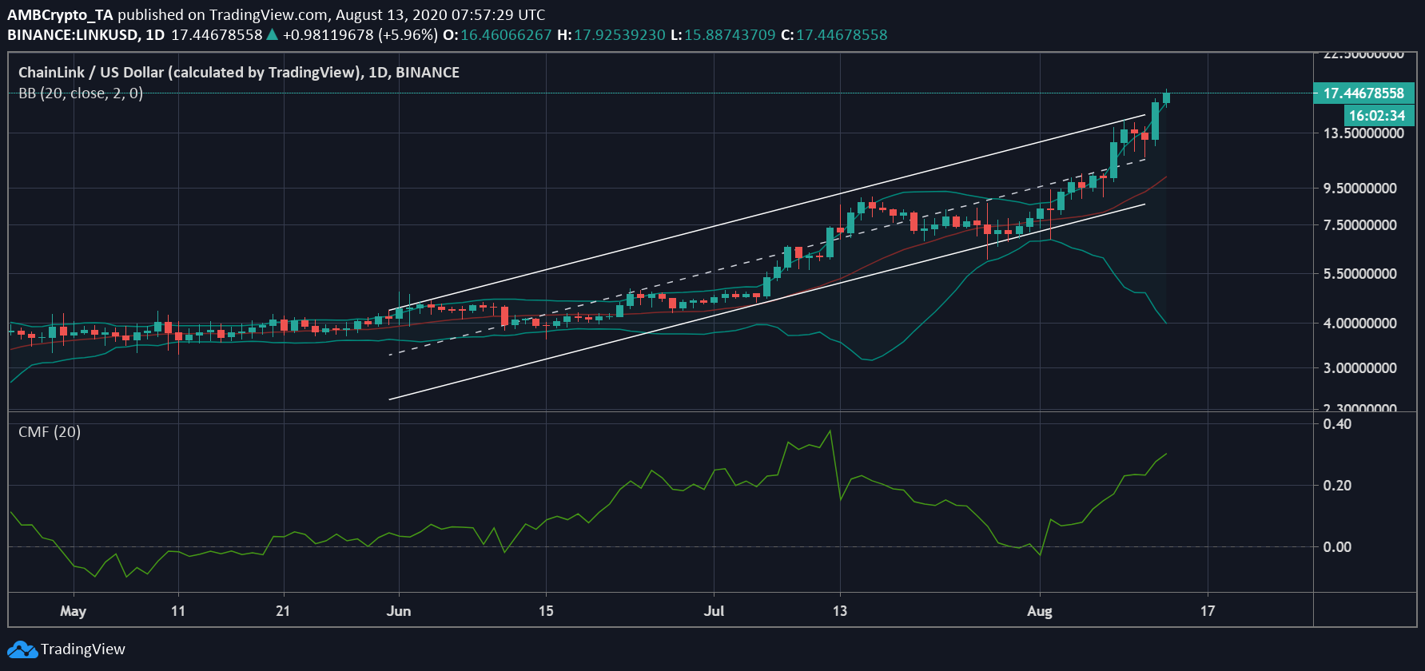
Task: Click the AMBCrypto_TA publisher name
Action: click(60, 14)
